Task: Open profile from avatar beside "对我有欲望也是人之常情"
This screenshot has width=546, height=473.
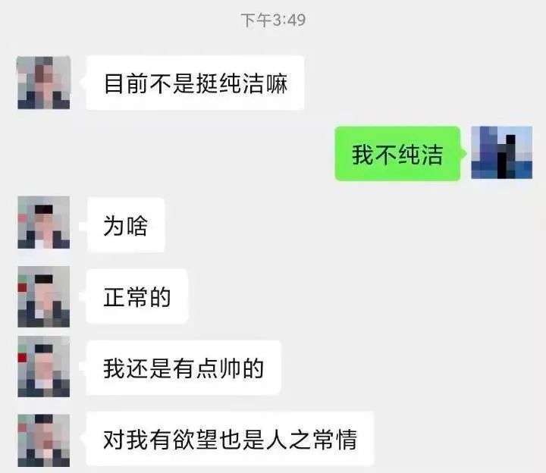Action: tap(44, 440)
